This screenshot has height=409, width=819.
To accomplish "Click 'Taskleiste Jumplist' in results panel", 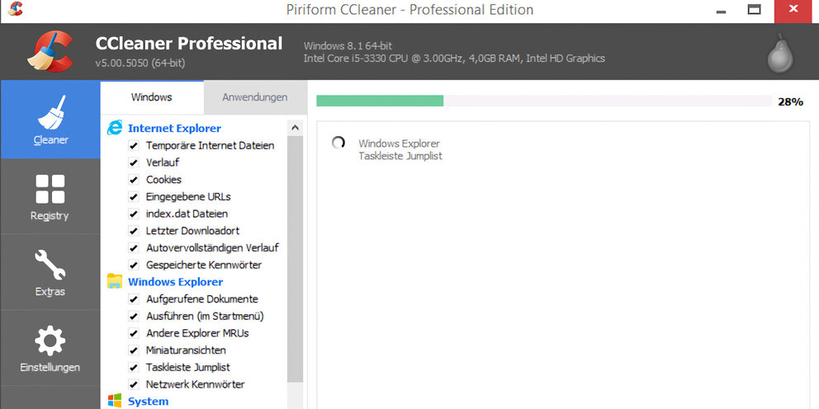I will tap(400, 156).
